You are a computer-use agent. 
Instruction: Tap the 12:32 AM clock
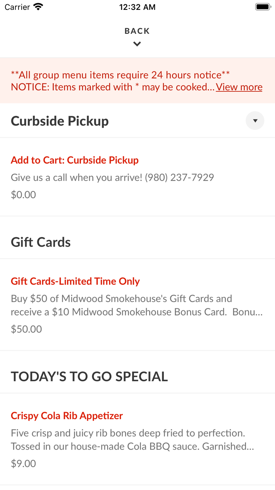pyautogui.click(x=137, y=7)
